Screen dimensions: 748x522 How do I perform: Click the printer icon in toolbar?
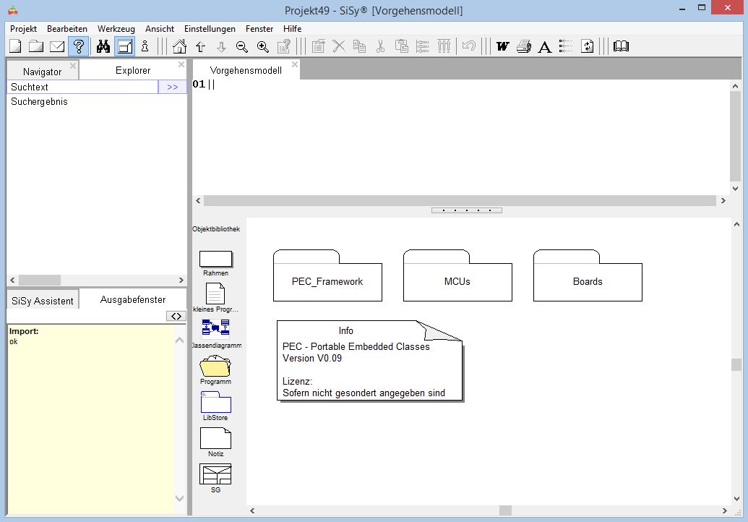[524, 46]
